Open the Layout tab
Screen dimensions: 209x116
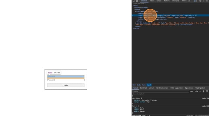[x=151, y=88]
